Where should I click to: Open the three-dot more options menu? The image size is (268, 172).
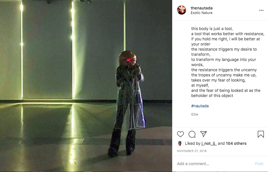click(x=261, y=10)
